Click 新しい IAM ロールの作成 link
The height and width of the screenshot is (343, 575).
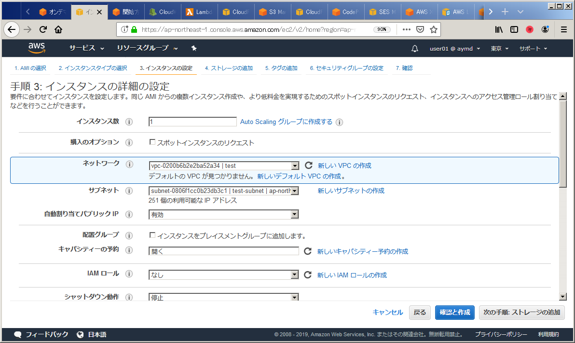[352, 275]
